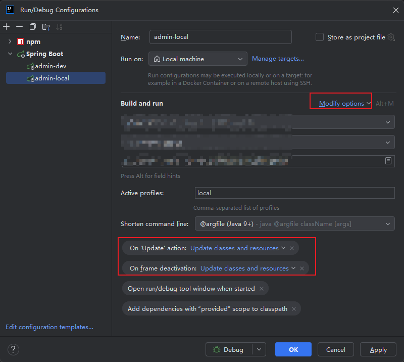Confirm with the OK button

293,350
